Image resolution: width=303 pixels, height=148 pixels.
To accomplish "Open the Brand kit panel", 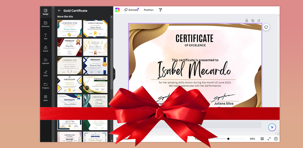I will pyautogui.click(x=45, y=48).
